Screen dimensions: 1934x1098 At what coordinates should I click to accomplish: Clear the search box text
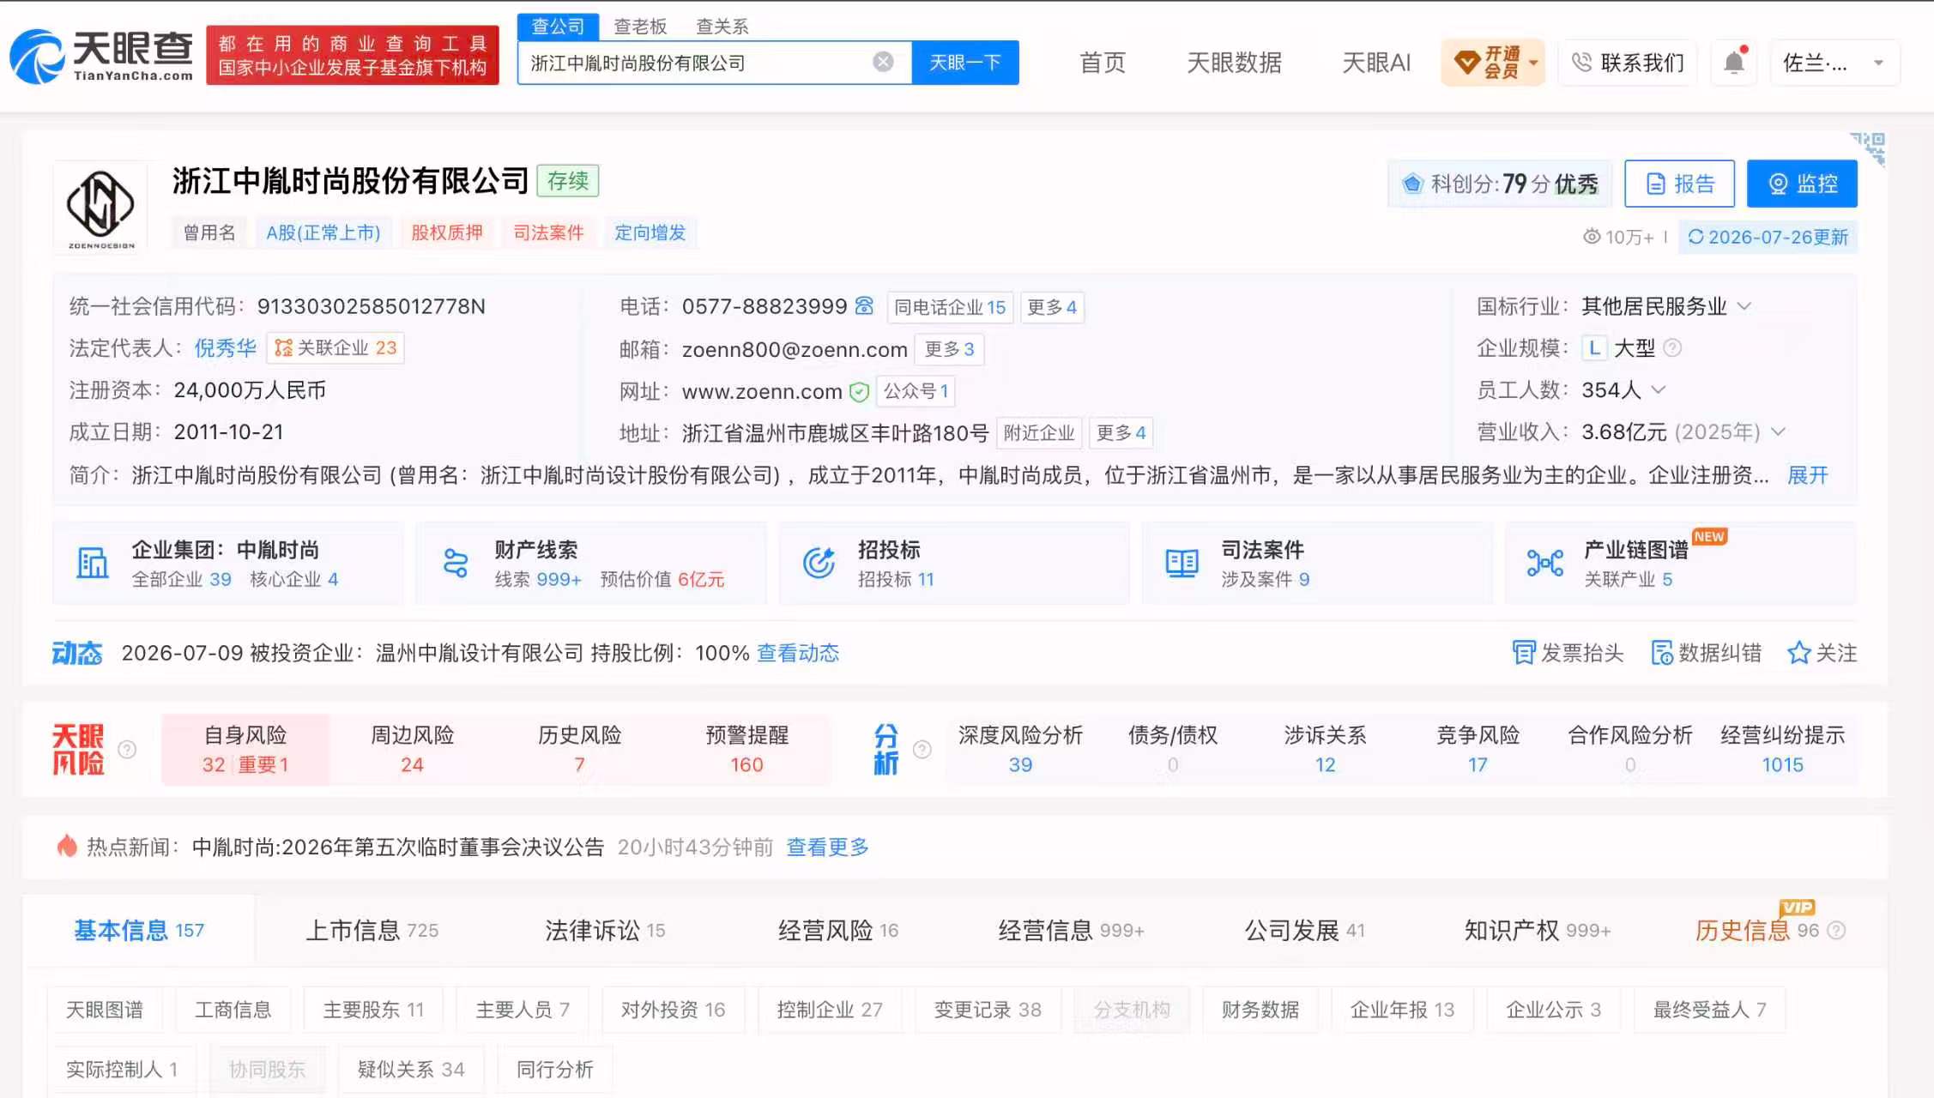[x=883, y=62]
